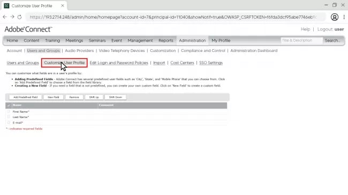
Task: Restore the browser window size
Action: (335, 5)
